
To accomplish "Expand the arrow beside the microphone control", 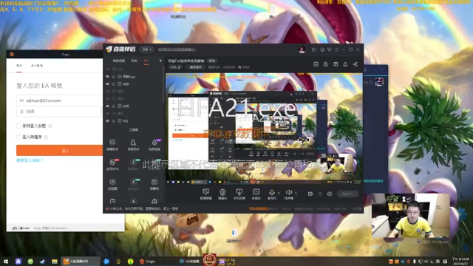I will click(x=279, y=192).
